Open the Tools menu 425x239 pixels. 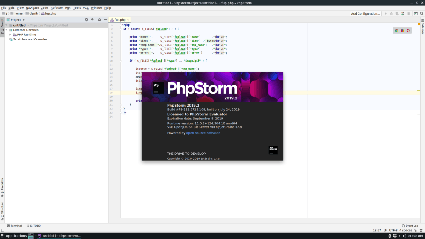pyautogui.click(x=77, y=8)
